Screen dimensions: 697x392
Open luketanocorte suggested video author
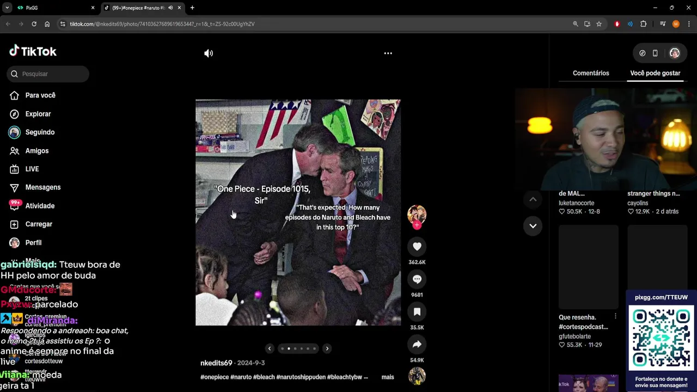576,203
